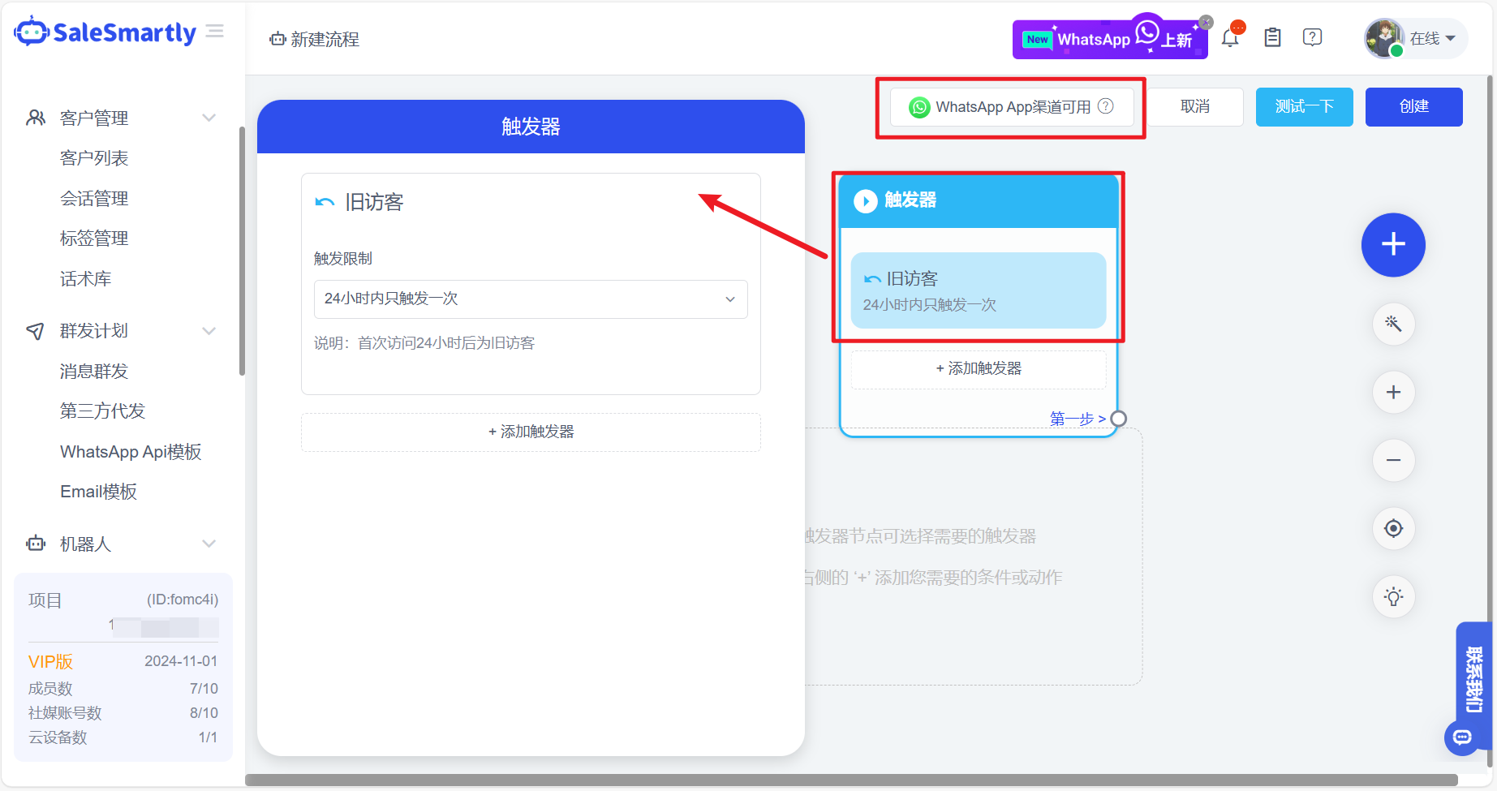Go to WhatsApp Api模板 menu item
The height and width of the screenshot is (791, 1497).
(131, 452)
